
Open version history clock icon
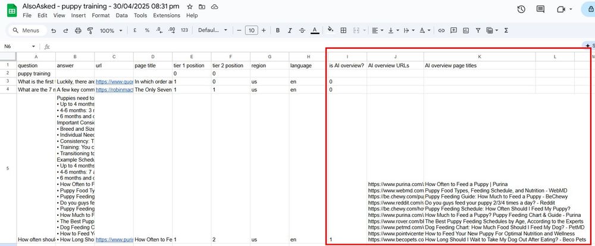click(x=521, y=10)
